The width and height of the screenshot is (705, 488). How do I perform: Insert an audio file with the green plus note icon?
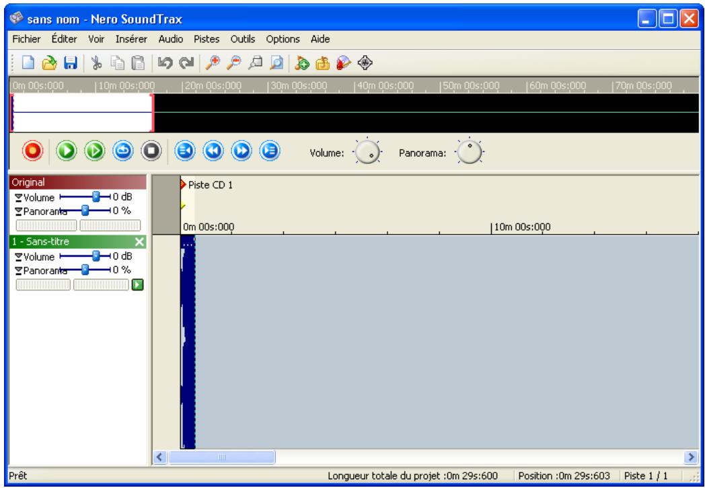301,63
